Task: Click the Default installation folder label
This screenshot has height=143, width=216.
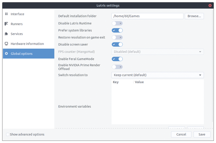Action: pyautogui.click(x=77, y=16)
